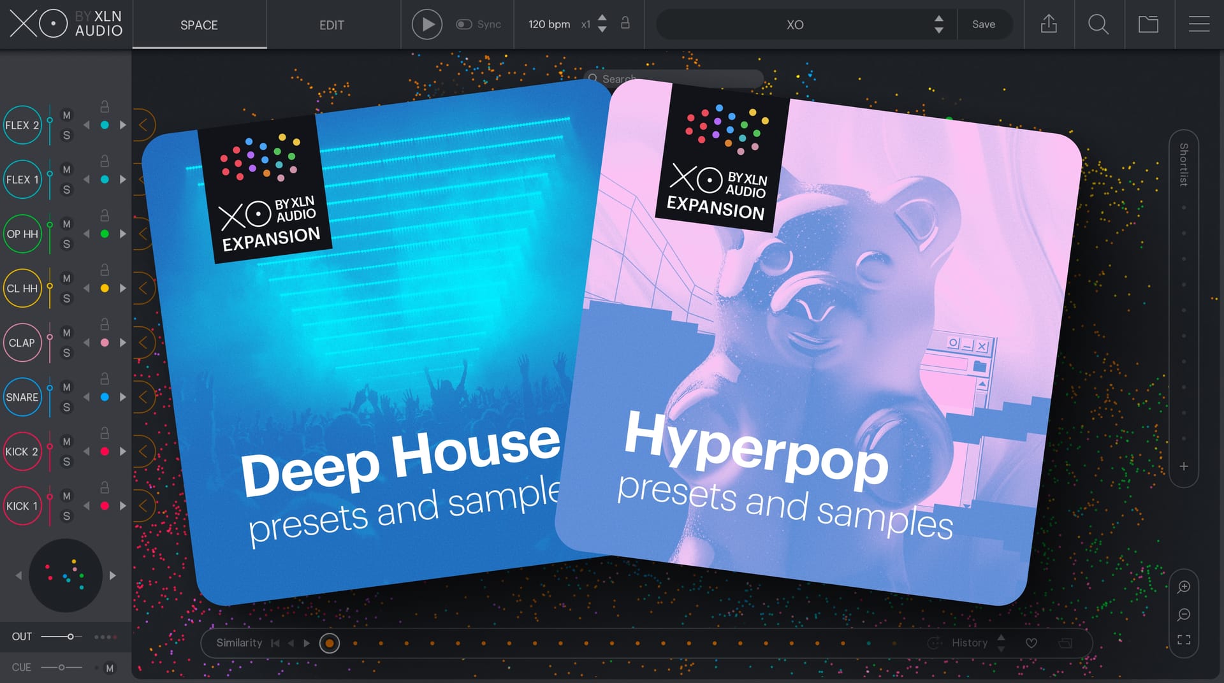Expand the CL HH channel side chevron
The image size is (1224, 683).
pos(143,289)
